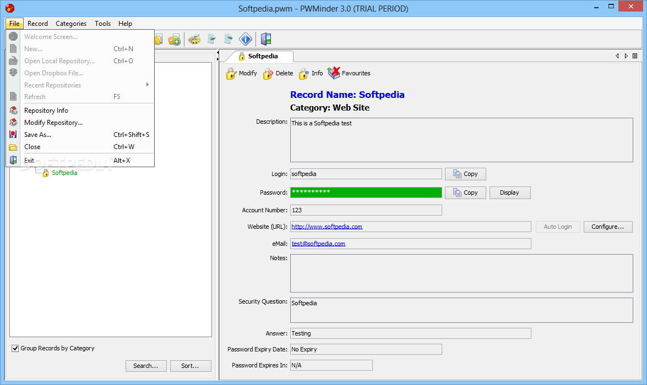Click the Info padlock icon
This screenshot has height=385, width=647.
pyautogui.click(x=304, y=74)
